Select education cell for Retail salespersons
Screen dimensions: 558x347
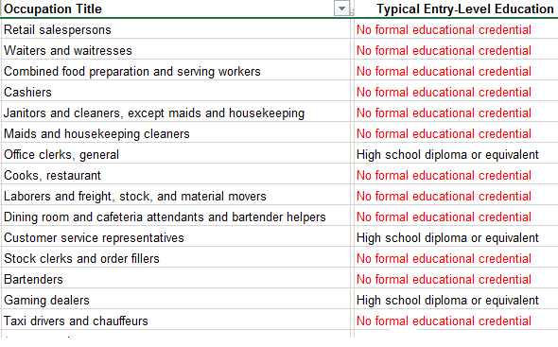(456, 29)
